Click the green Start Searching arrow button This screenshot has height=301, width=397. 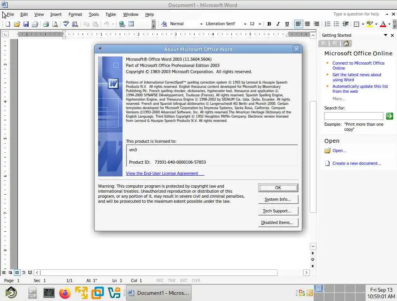389,116
